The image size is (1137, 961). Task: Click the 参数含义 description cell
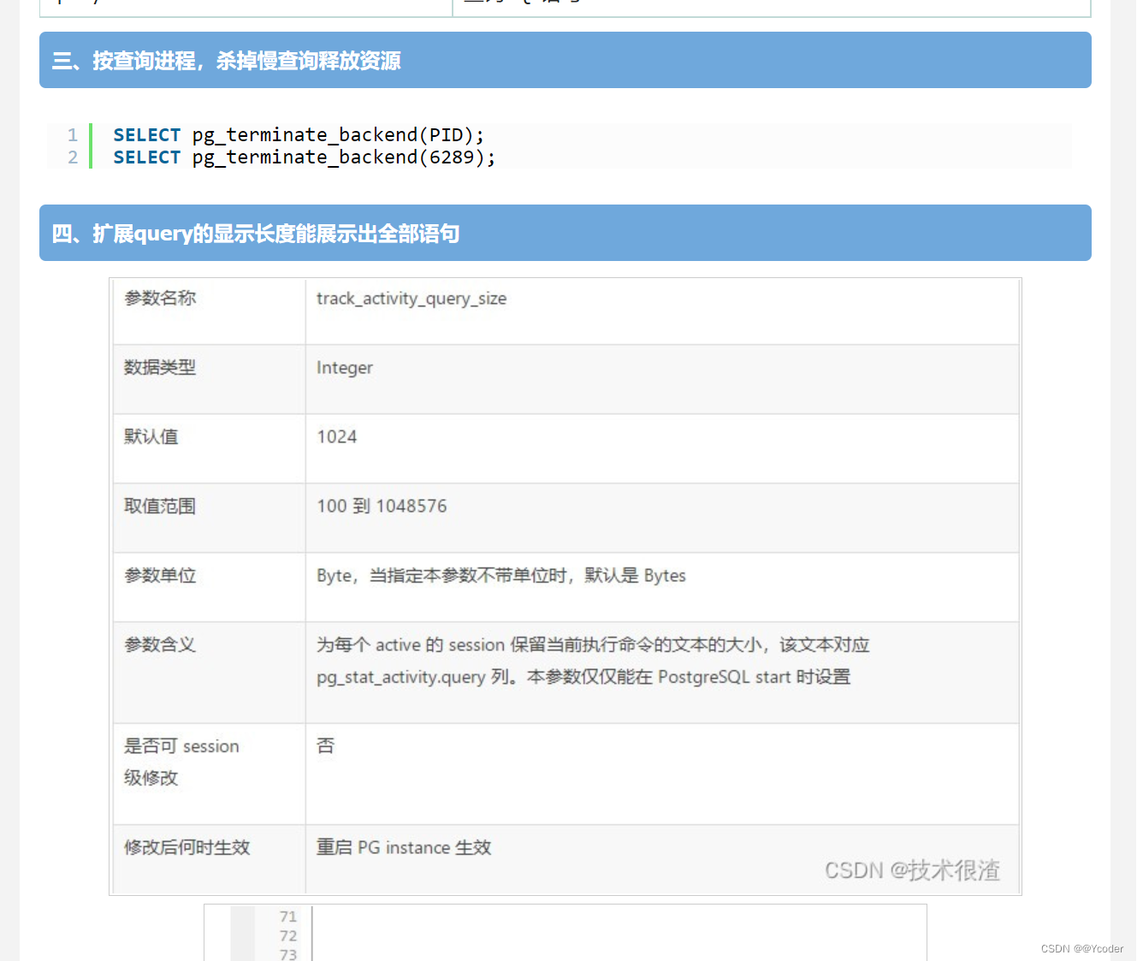coord(593,661)
